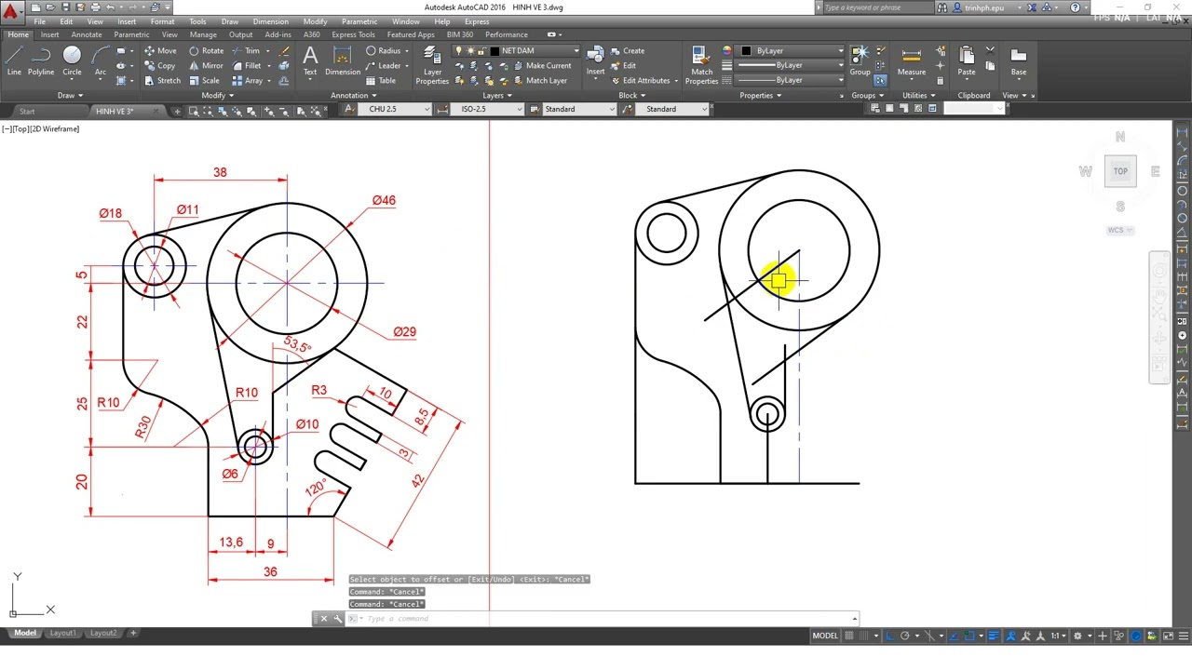
Task: Switch to the Express Tools ribbon tab
Action: (353, 35)
